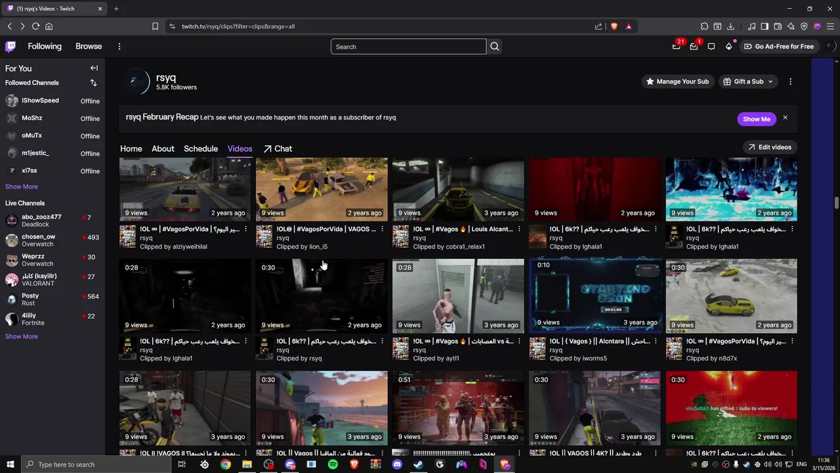Open Discord in taskbar
This screenshot has width=840, height=473.
(397, 464)
